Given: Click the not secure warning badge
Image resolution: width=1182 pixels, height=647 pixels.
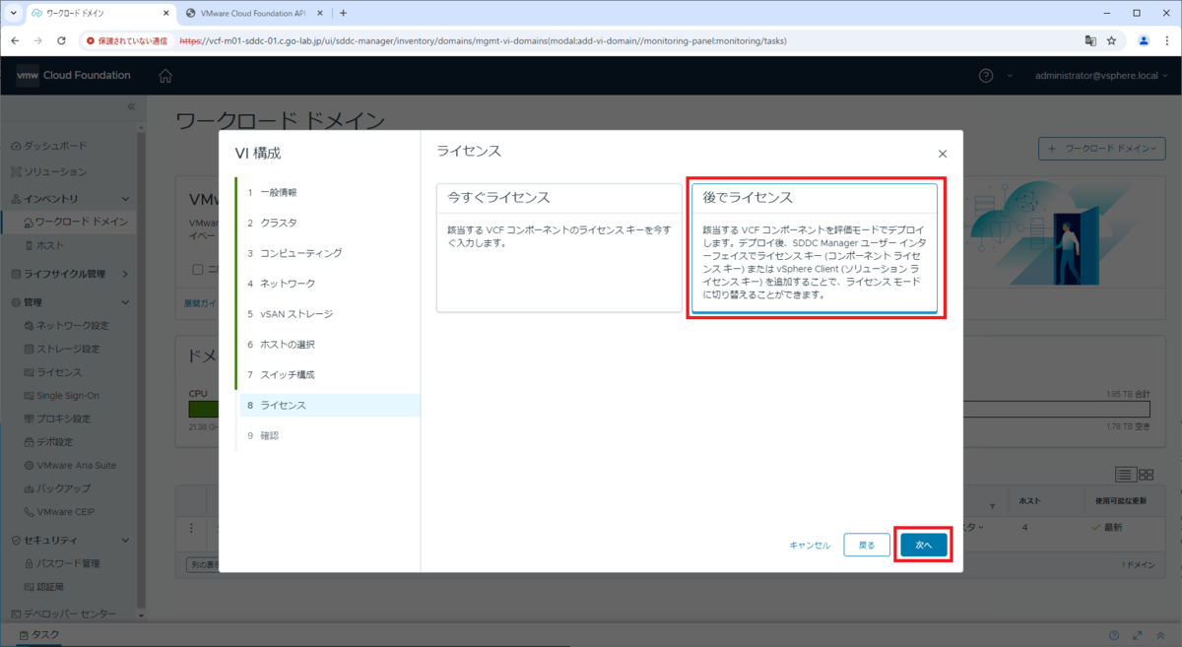Looking at the screenshot, I should 129,41.
